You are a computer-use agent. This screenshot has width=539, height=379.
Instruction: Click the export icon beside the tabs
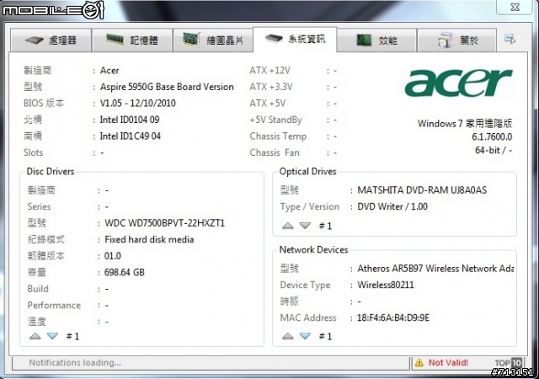point(510,39)
